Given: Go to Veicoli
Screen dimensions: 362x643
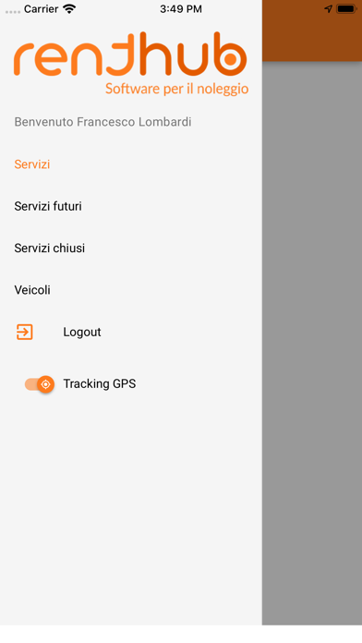Looking at the screenshot, I should (32, 290).
